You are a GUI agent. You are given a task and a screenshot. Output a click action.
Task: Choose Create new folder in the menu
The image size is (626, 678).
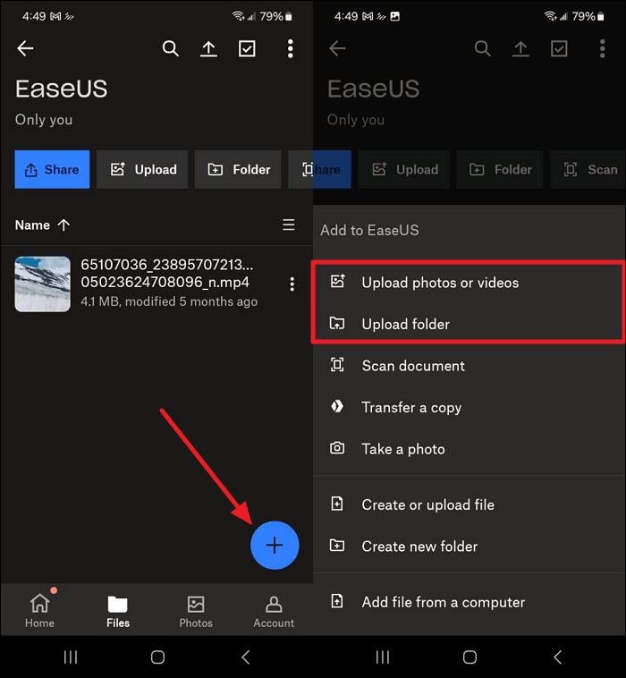(x=419, y=547)
